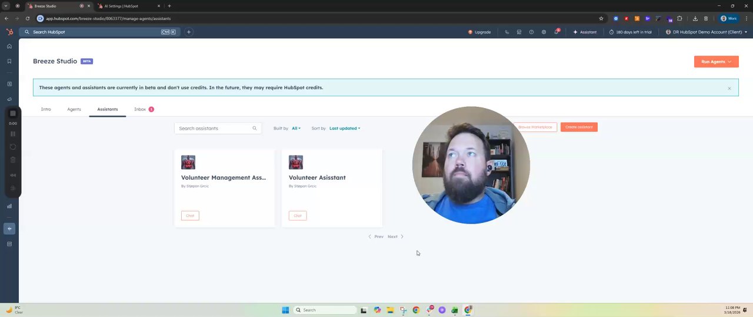Click the recorder pause button
753x317 pixels.
pyautogui.click(x=13, y=134)
